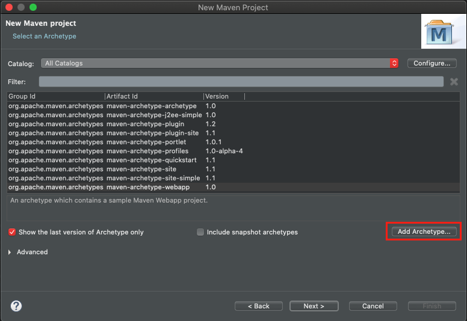Proceed with the Next button
The image size is (467, 321).
314,306
